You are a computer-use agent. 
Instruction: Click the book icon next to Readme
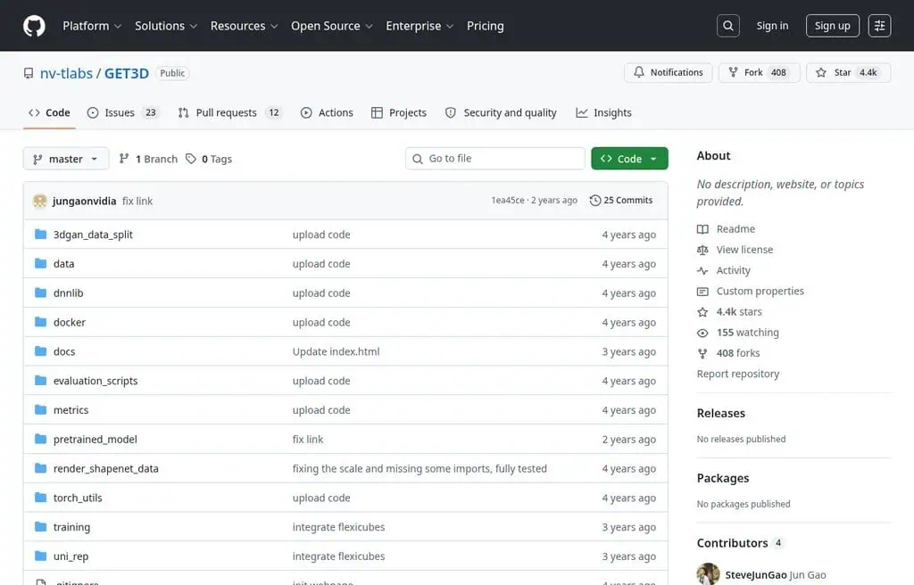[x=702, y=229]
